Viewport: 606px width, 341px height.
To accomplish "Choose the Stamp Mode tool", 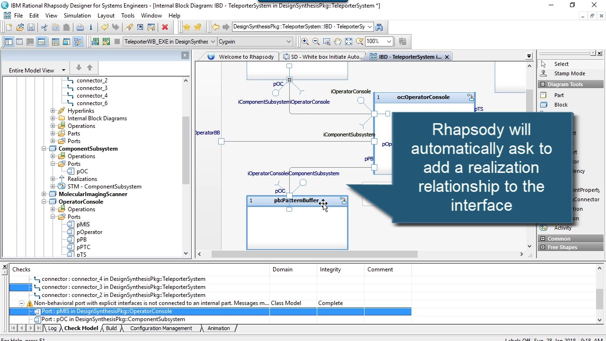I will 570,73.
